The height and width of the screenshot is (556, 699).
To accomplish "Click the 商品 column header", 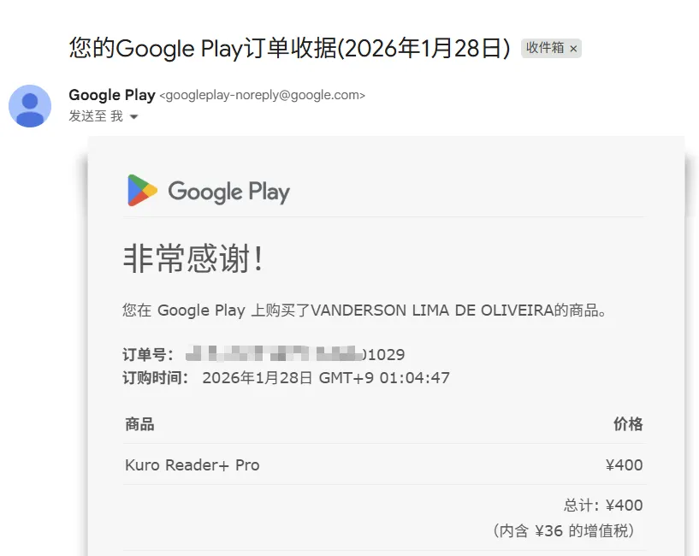I will pos(139,424).
